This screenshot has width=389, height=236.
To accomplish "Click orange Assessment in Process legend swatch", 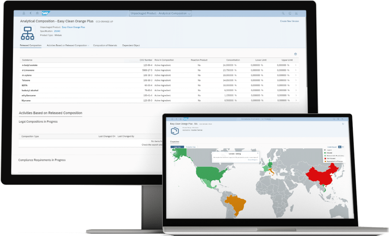I will [x=325, y=161].
